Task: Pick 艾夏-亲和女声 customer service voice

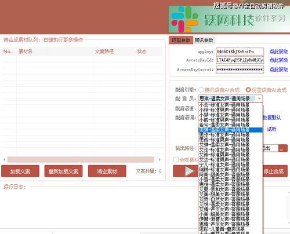Action: pos(230,189)
